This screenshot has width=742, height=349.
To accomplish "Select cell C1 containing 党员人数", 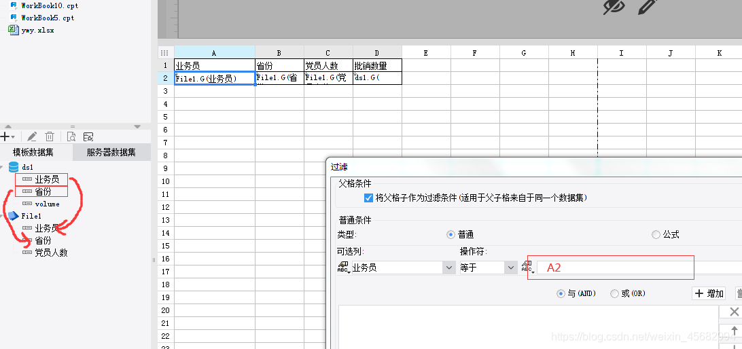I will click(328, 65).
